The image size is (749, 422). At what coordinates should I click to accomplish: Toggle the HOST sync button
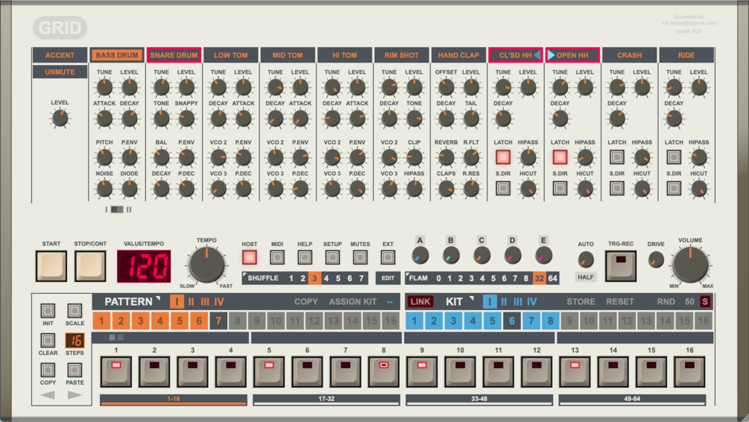(x=250, y=257)
